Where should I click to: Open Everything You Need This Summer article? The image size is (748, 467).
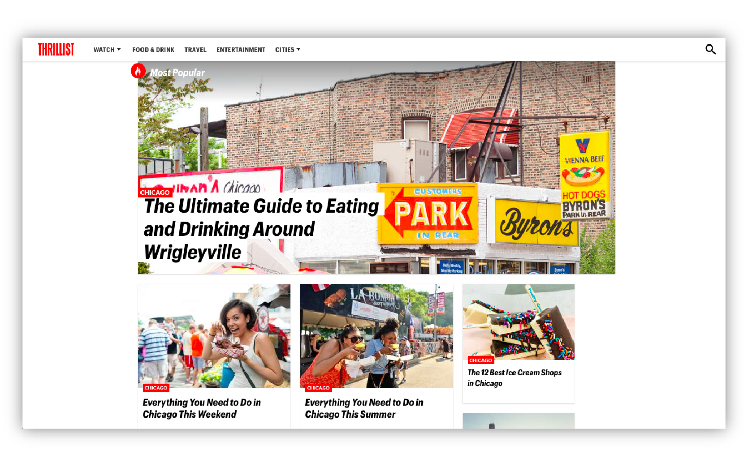coord(364,408)
